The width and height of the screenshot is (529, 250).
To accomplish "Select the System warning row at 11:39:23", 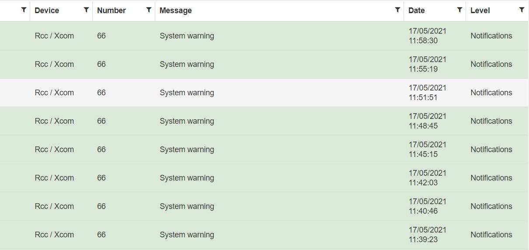I will 187,235.
